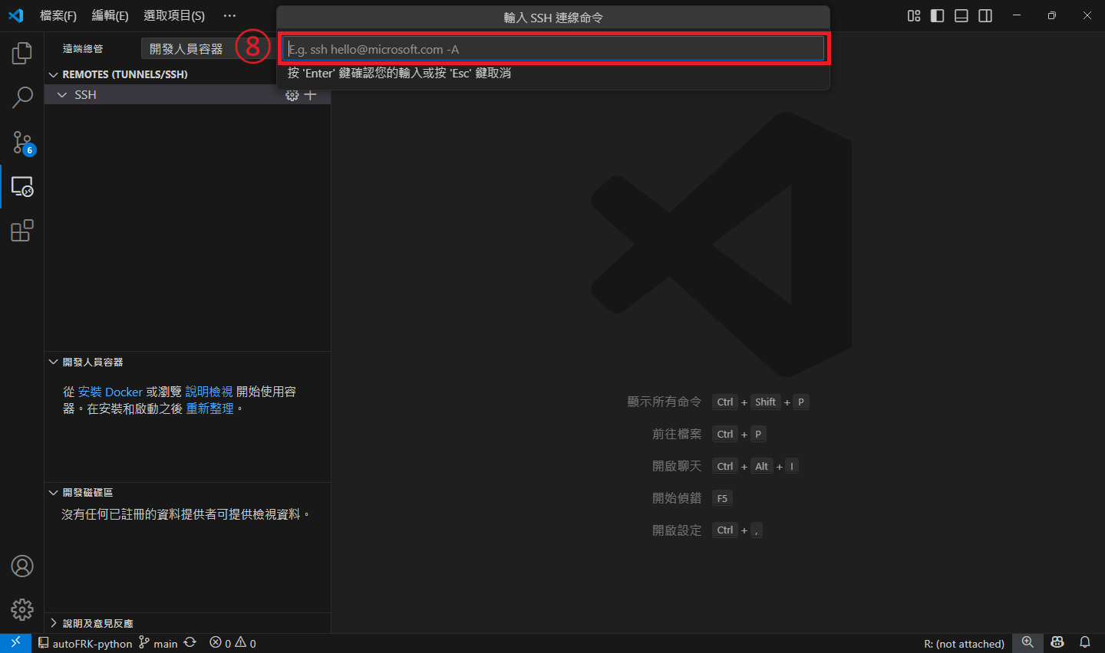Click 開啟設定 shortcut label
Image resolution: width=1105 pixels, height=653 pixels.
coord(677,530)
